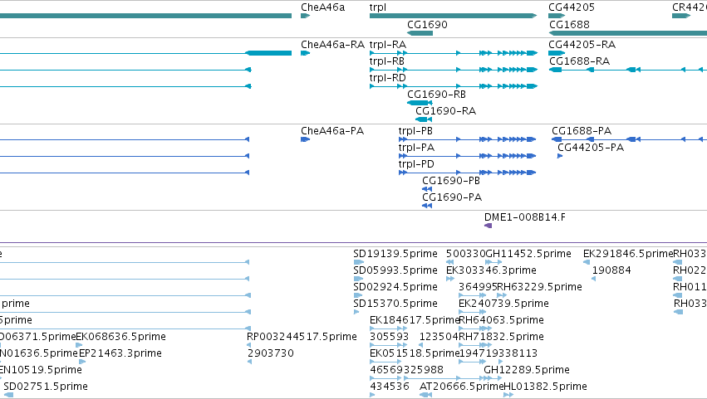Select the RH64063.5prime EST label
The image size is (707, 399).
[501, 321]
